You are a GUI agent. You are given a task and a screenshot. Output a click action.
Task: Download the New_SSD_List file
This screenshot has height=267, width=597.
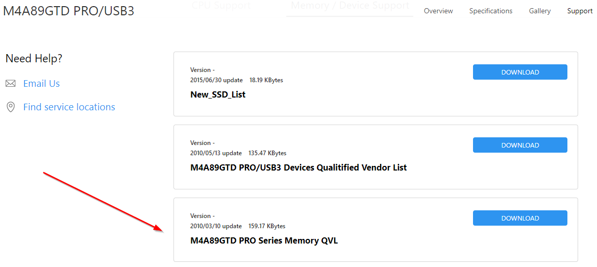520,72
